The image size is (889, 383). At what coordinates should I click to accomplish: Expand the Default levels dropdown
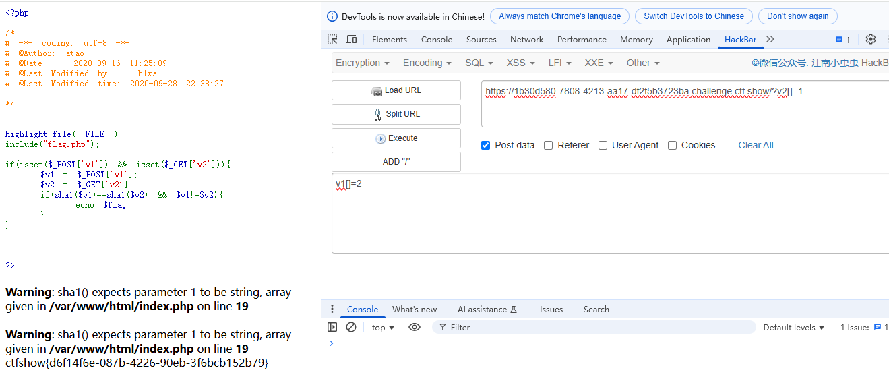(x=793, y=327)
